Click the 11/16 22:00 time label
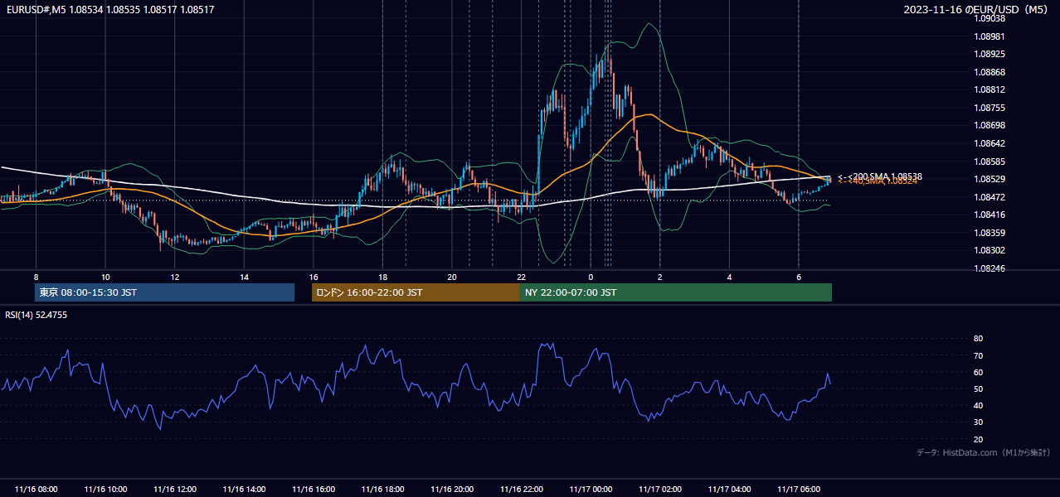 pyautogui.click(x=521, y=490)
